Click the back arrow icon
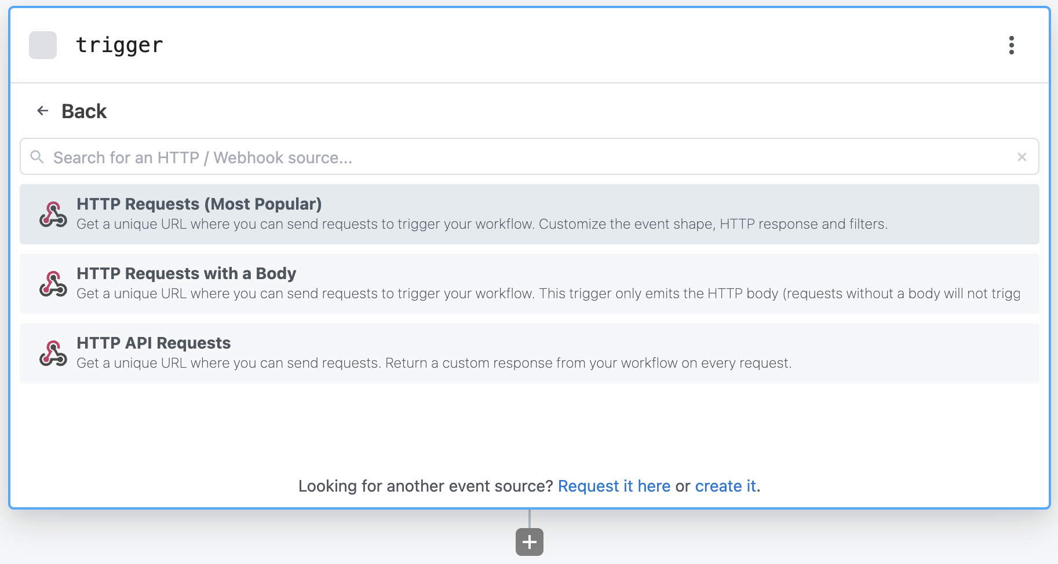Screen dimensions: 1058x564 (x=43, y=111)
